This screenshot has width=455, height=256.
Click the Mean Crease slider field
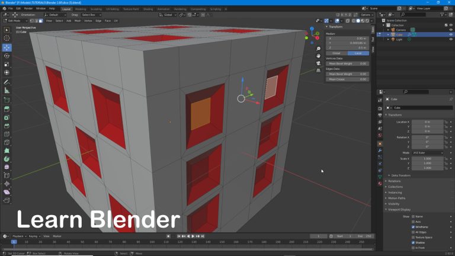[347, 79]
